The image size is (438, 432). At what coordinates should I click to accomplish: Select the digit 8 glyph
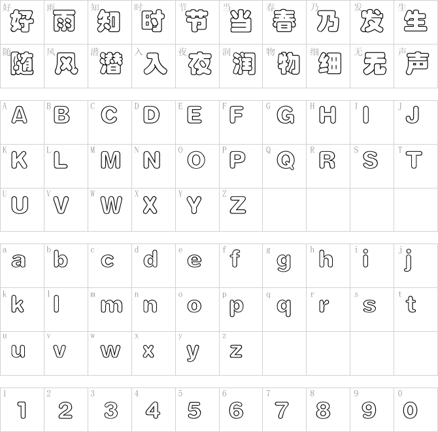pos(323,410)
